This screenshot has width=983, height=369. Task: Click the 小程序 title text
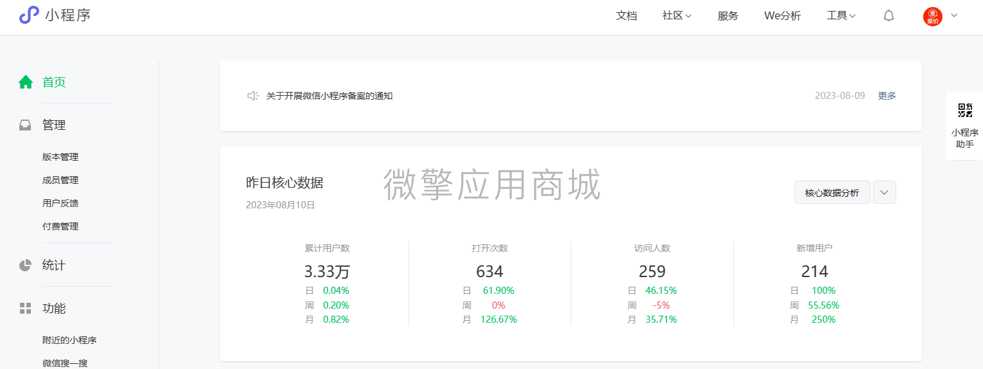[68, 15]
